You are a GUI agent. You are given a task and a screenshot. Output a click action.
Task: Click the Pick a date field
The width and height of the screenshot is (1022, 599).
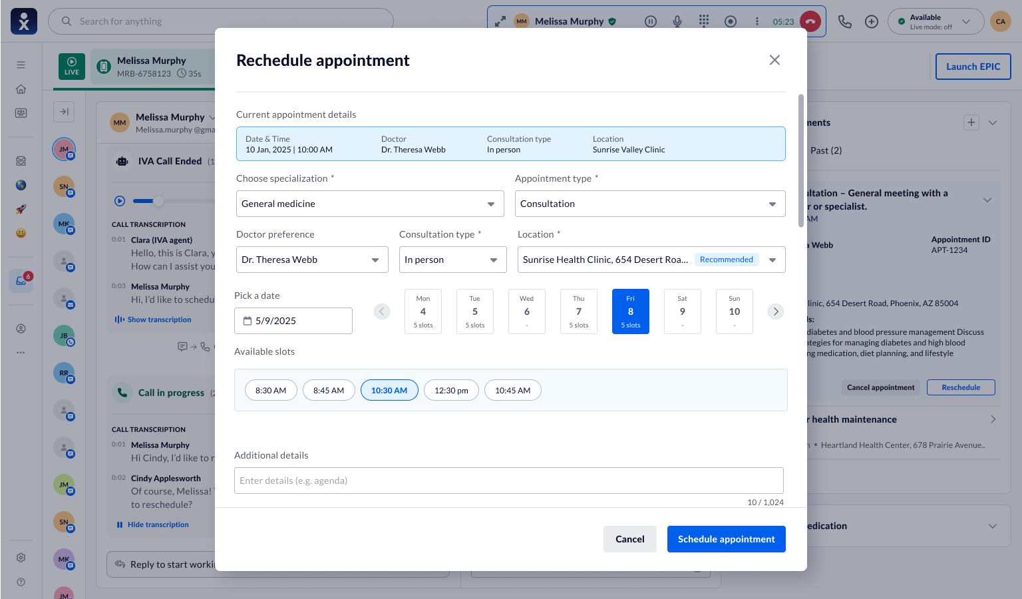point(293,321)
